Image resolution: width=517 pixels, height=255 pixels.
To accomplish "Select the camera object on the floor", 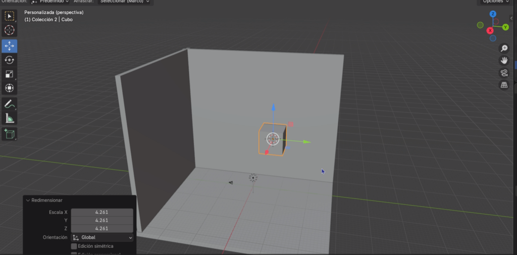I will 231,182.
